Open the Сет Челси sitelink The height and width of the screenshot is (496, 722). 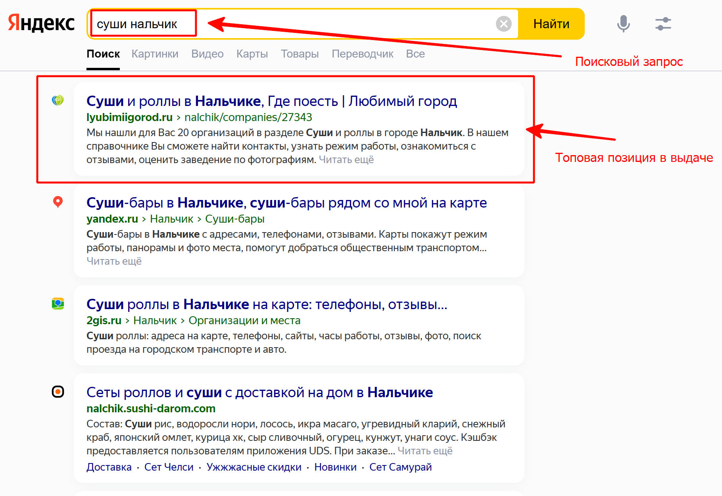[169, 467]
